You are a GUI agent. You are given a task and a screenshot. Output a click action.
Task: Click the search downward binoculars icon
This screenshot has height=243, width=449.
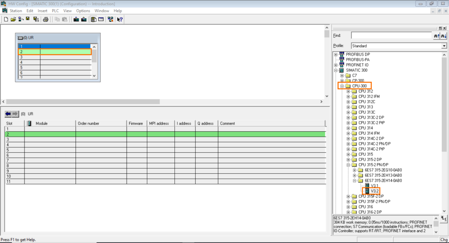coord(444,36)
